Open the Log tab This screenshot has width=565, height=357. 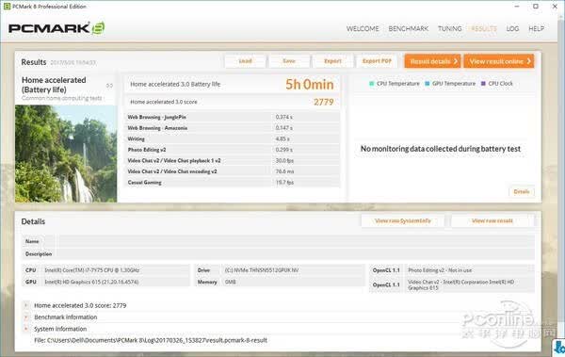coord(512,28)
